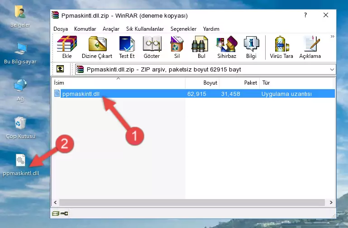348x228 pixels.
Task: Select the Bu Bilgisayar desktop icon
Action: click(20, 54)
